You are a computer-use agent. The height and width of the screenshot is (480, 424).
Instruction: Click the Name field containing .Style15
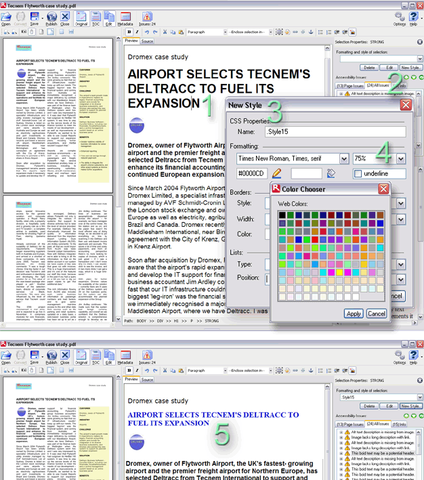pos(335,131)
